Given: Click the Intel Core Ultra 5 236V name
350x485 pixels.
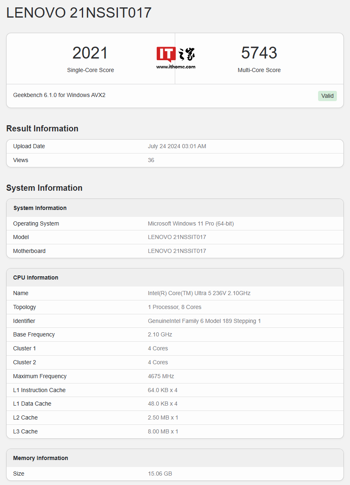Looking at the screenshot, I should click(x=199, y=293).
